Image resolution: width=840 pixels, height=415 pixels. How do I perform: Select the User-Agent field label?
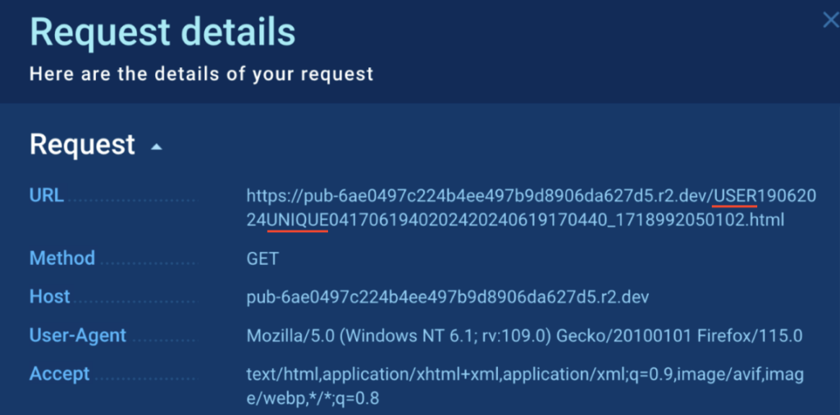(78, 335)
